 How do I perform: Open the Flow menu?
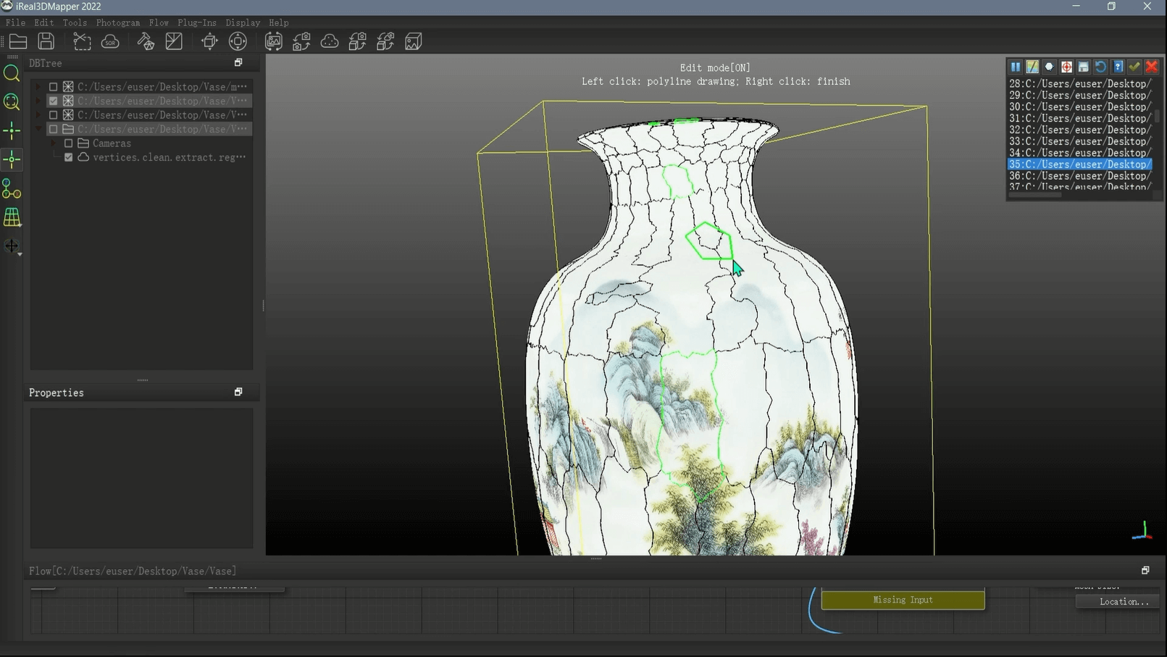(159, 22)
